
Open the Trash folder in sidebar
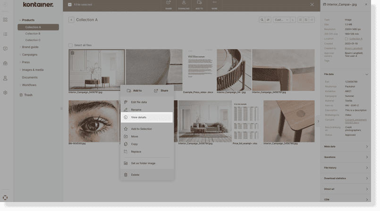pyautogui.click(x=28, y=95)
